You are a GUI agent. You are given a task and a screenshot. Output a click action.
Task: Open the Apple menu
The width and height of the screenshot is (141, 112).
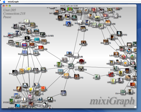pos(4,2)
